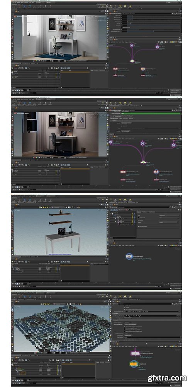Select right render settings node in top screenshot

[x=142, y=69]
